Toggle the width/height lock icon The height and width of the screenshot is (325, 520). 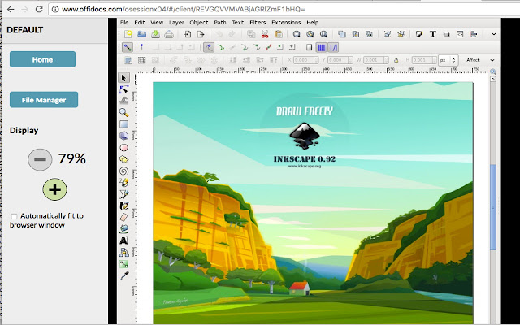point(396,60)
